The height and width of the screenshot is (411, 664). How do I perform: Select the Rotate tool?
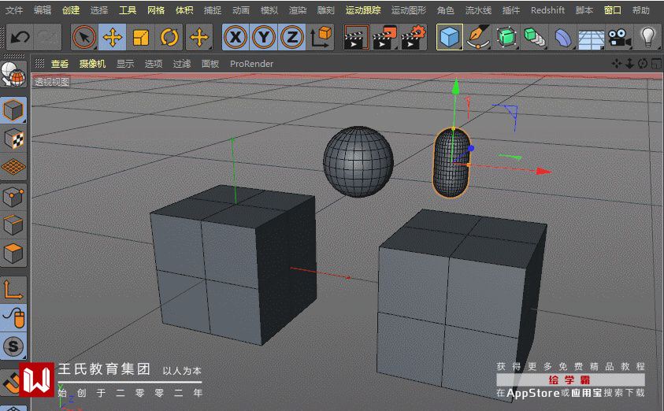pos(169,38)
